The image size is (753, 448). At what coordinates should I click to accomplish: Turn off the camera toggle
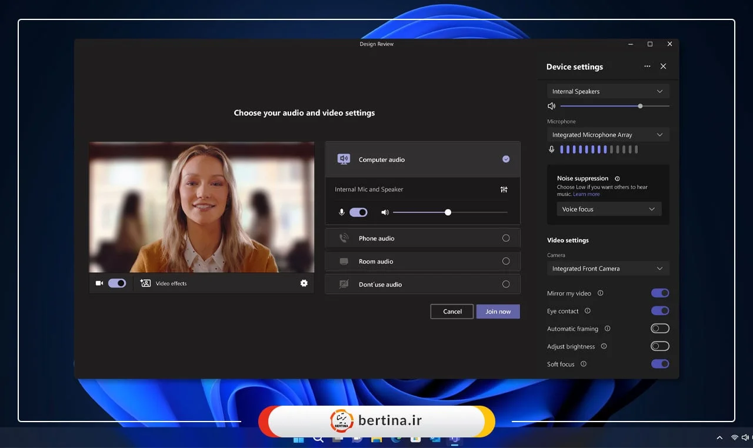click(117, 283)
